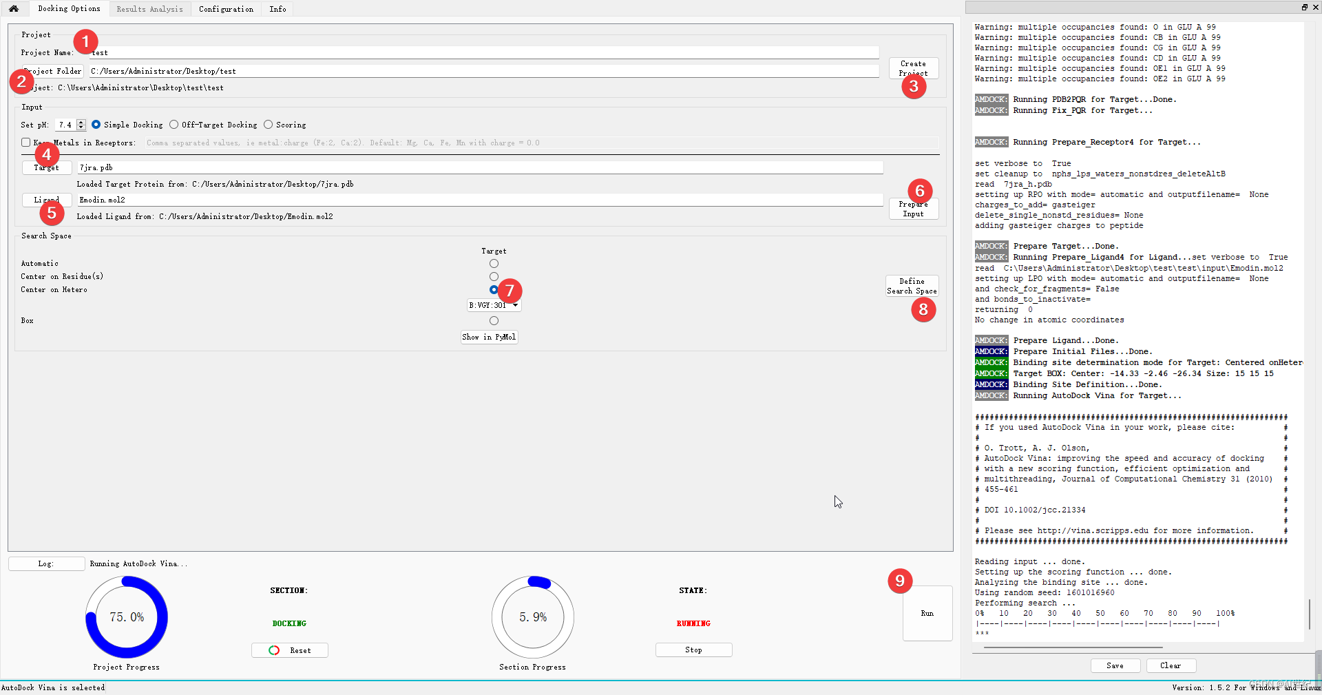Click the project folder path field
The image size is (1322, 695).
point(484,71)
